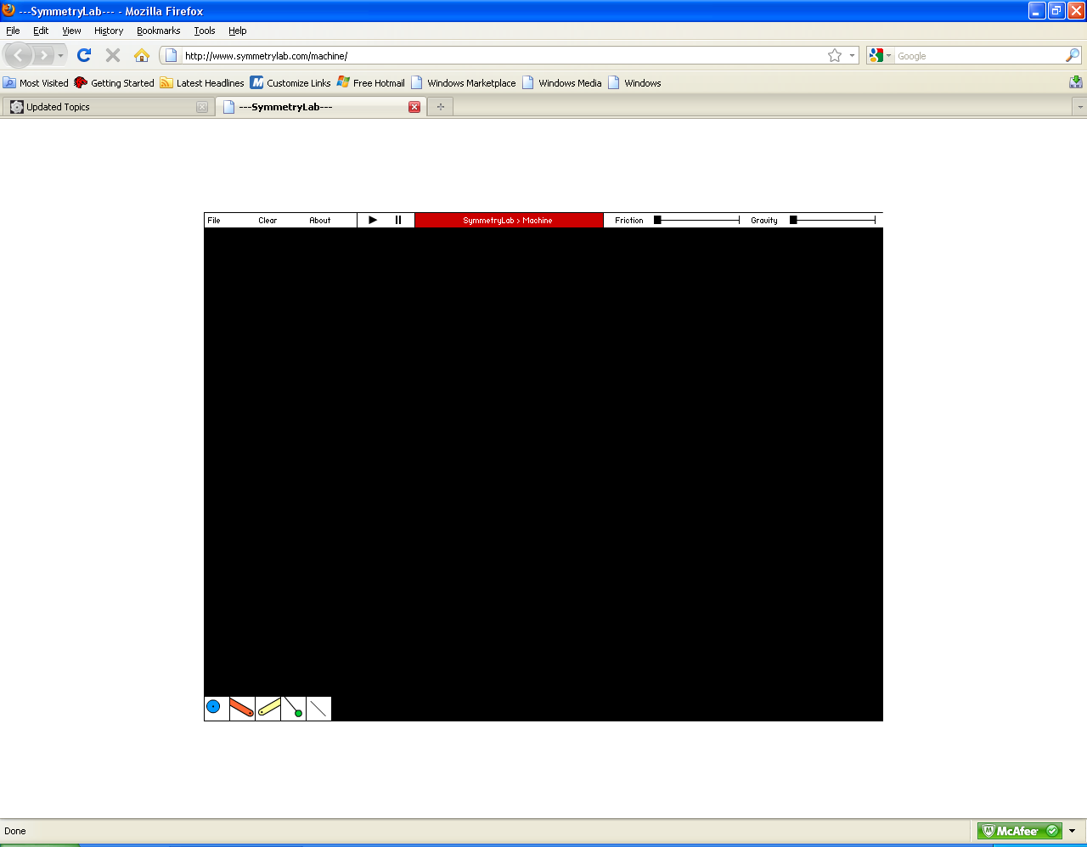Image resolution: width=1087 pixels, height=847 pixels.
Task: Open a new tab
Action: 440,107
